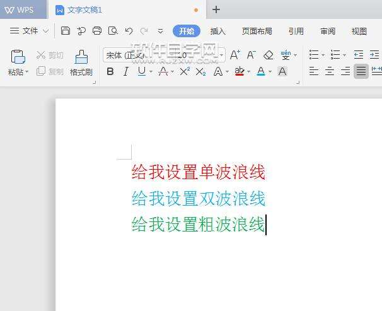Click the Save icon in quick toolbar
Viewport: 382px width, 311px height.
(x=66, y=31)
